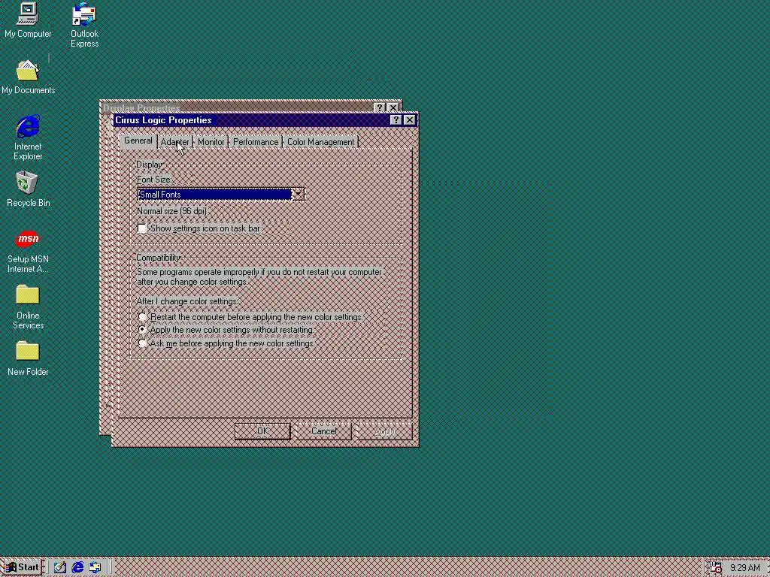Click the 9:29 AM taskbar clock
The height and width of the screenshot is (577, 770).
click(745, 568)
